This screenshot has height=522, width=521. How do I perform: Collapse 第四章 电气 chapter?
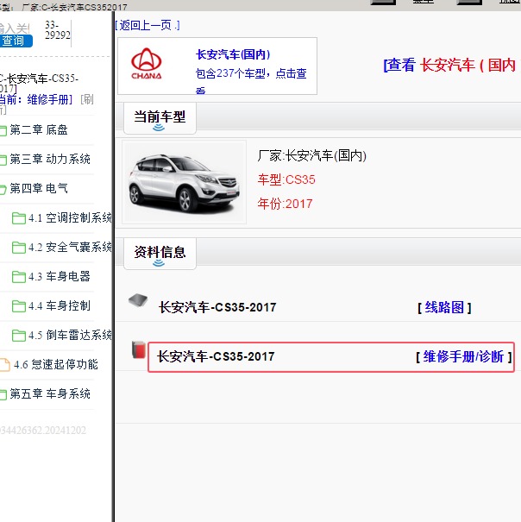tap(39, 188)
